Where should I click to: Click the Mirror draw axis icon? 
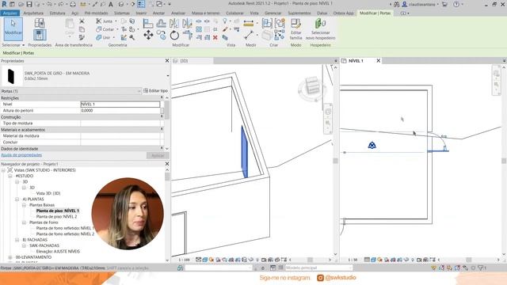click(x=187, y=23)
